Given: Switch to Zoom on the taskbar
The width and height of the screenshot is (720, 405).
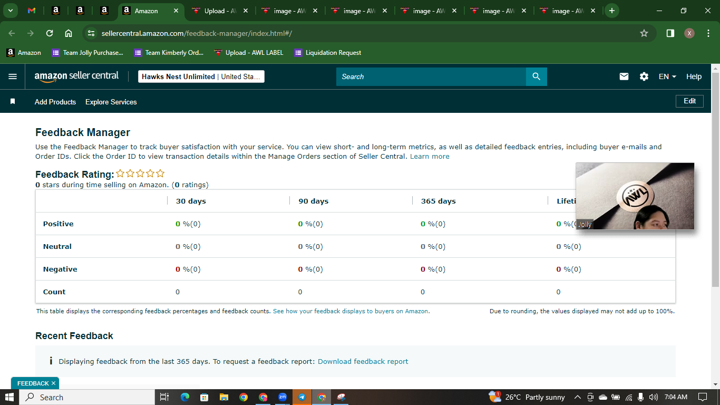Looking at the screenshot, I should (283, 397).
